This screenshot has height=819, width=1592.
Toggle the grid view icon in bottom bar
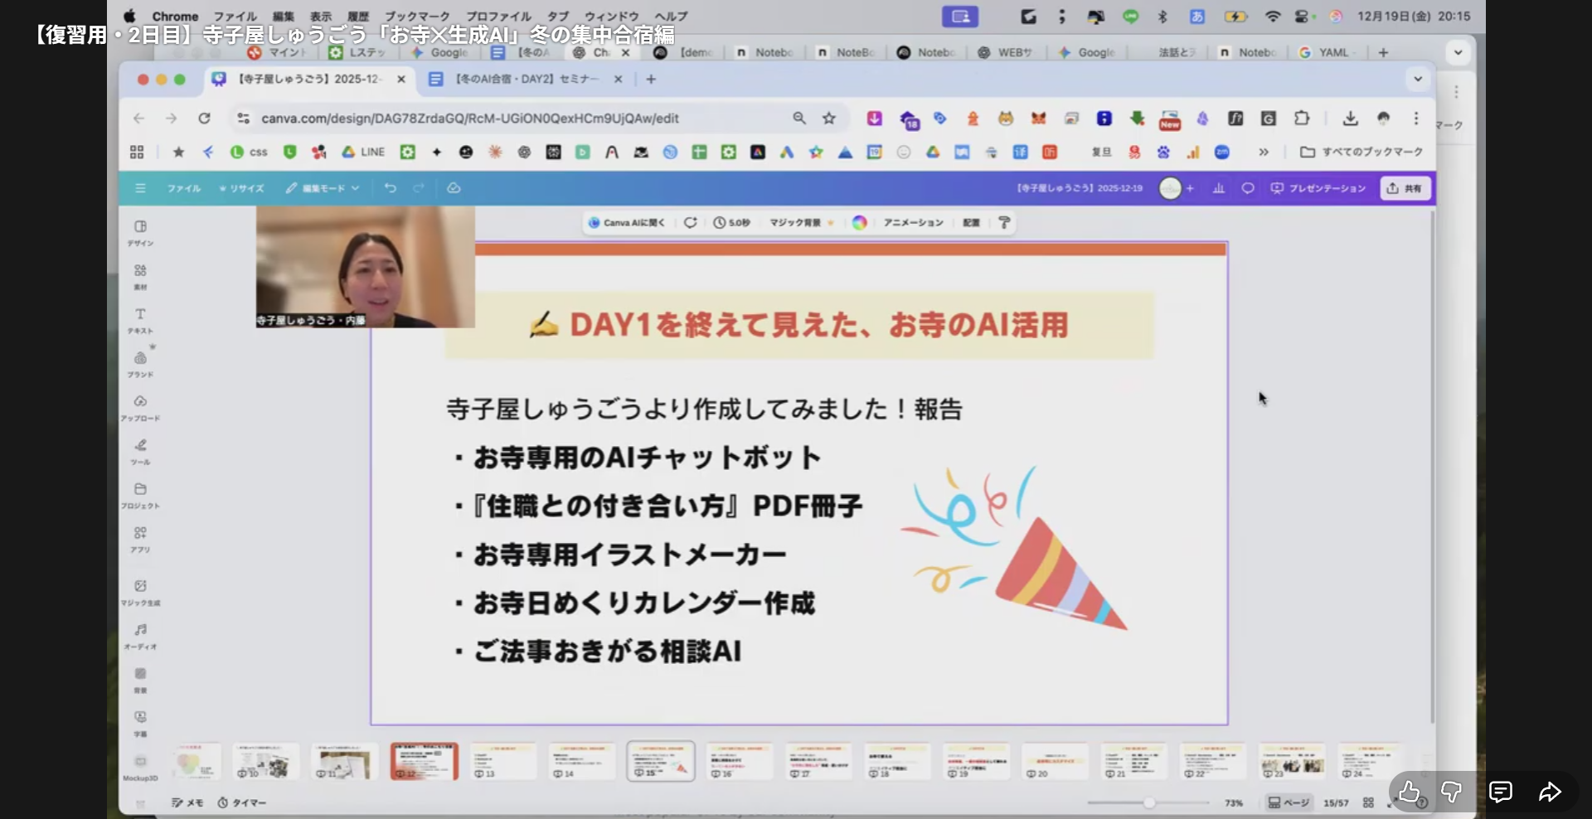1368,802
